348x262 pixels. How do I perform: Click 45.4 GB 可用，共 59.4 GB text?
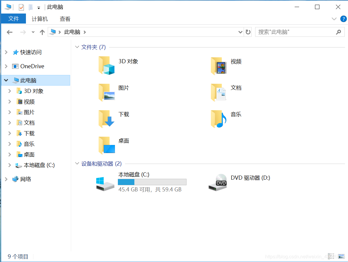point(150,189)
